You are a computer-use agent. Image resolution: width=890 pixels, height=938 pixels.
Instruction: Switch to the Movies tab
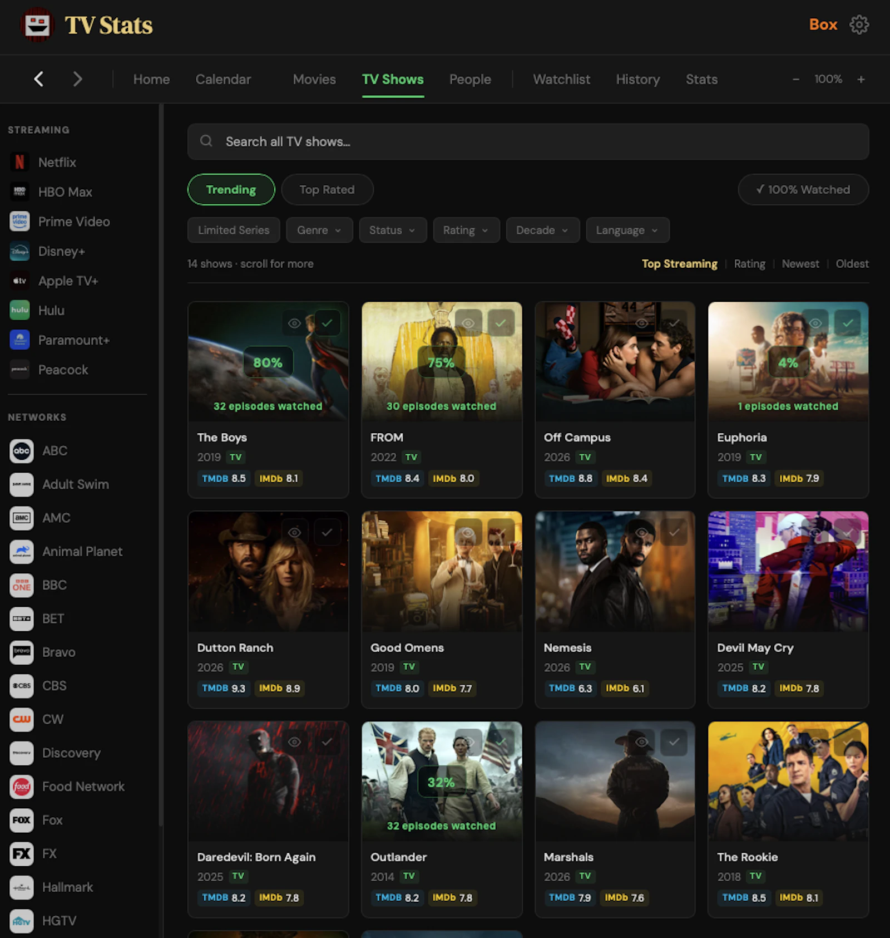(314, 79)
